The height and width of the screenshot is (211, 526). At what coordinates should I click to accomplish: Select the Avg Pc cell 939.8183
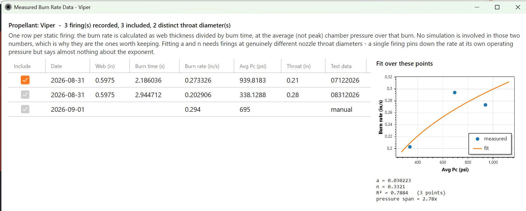click(253, 80)
